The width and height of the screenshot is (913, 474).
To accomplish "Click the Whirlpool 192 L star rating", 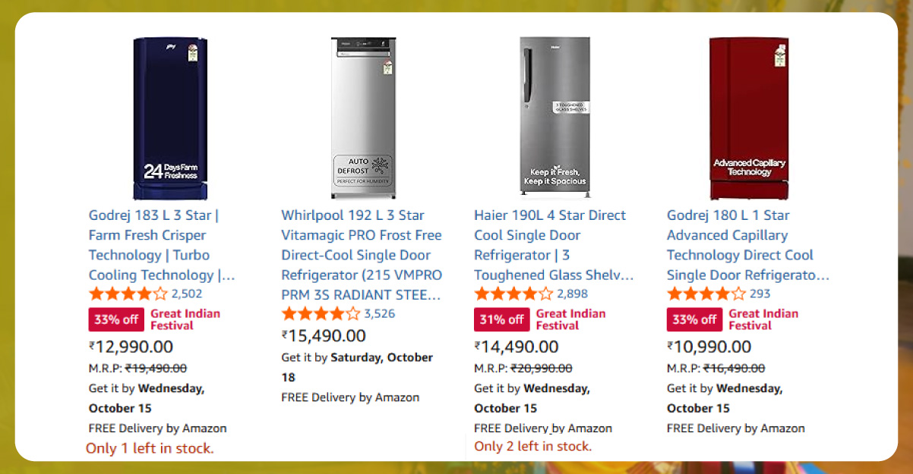I will 321,314.
